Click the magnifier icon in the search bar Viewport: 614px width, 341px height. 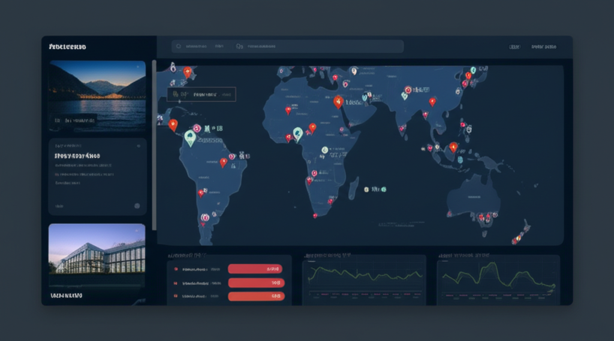178,46
